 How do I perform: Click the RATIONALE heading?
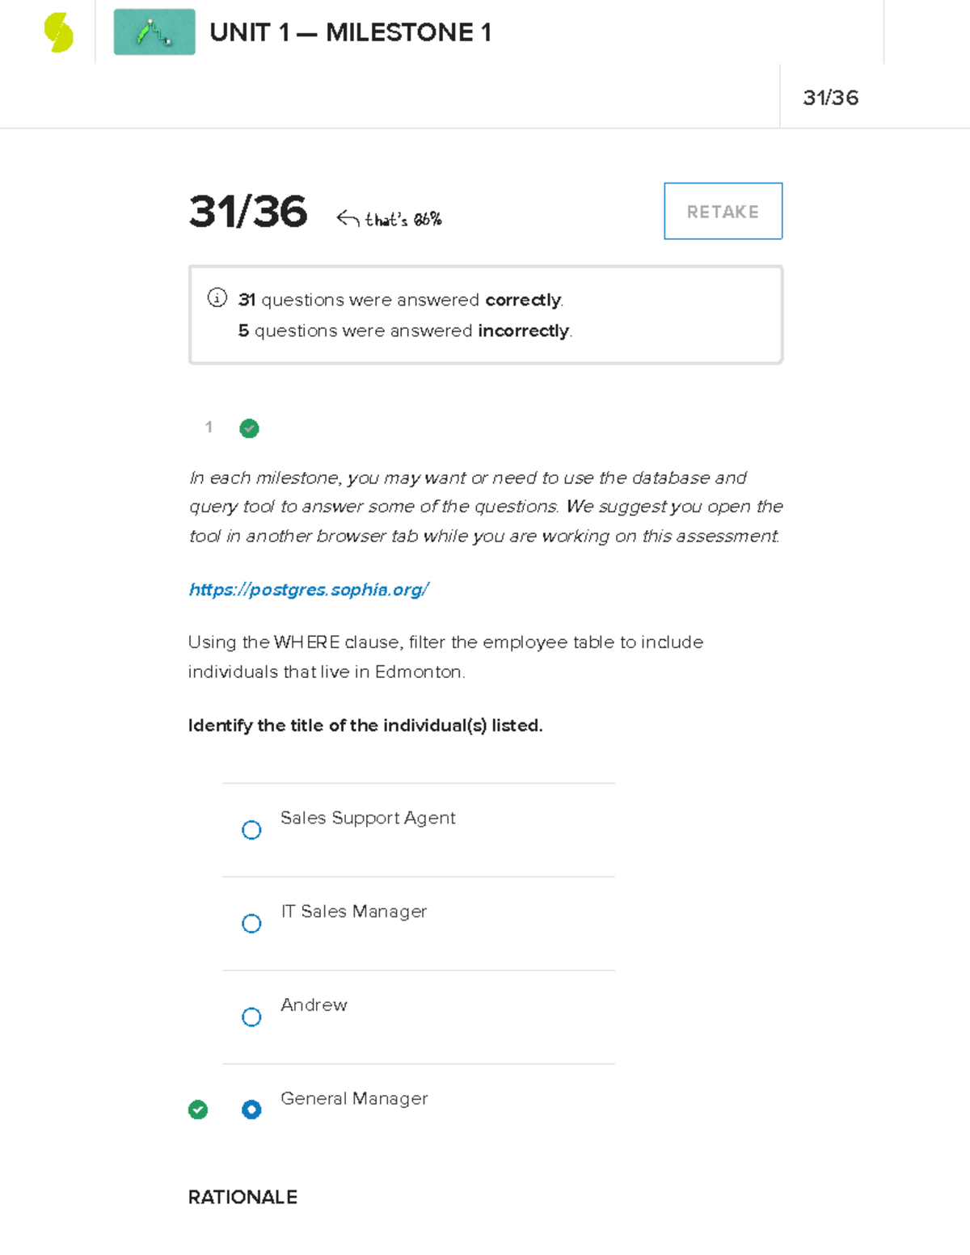tap(242, 1197)
